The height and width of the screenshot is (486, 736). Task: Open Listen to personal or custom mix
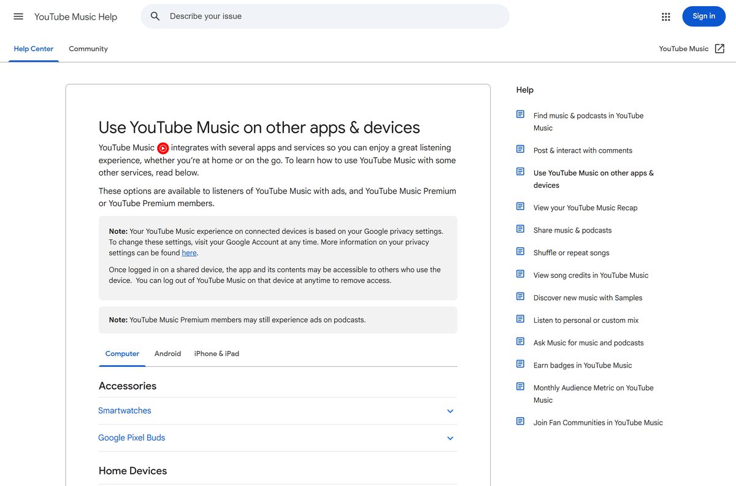point(586,320)
